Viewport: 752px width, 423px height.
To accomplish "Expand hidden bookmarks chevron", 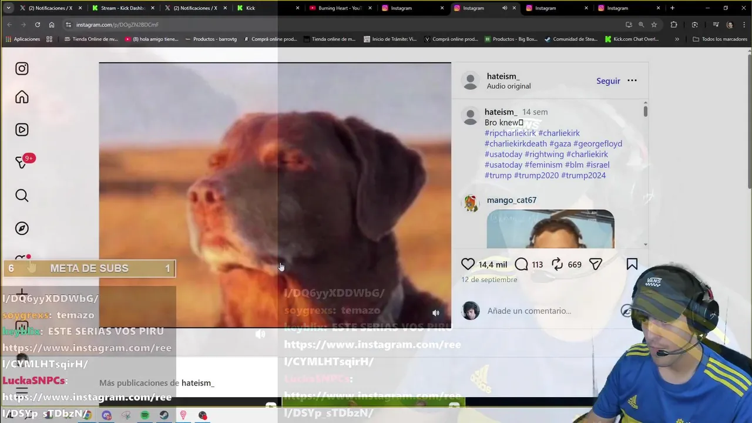I will pos(677,39).
